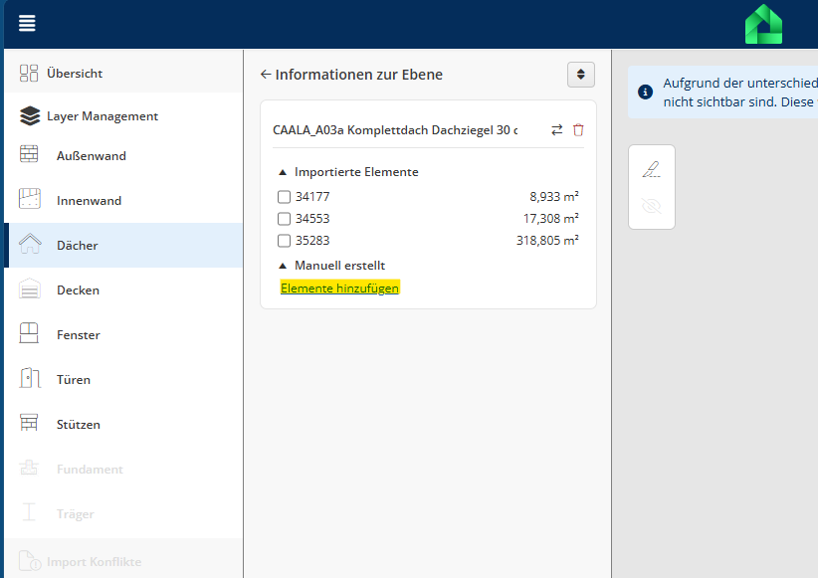This screenshot has width=818, height=578.
Task: Select Dächer in the sidebar
Action: point(123,245)
